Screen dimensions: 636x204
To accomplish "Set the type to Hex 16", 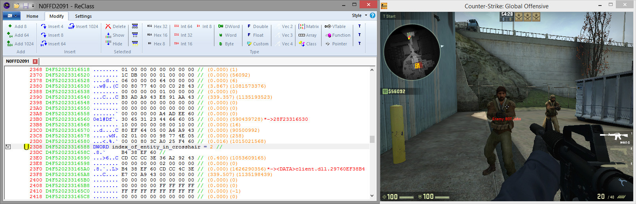I will pyautogui.click(x=157, y=35).
